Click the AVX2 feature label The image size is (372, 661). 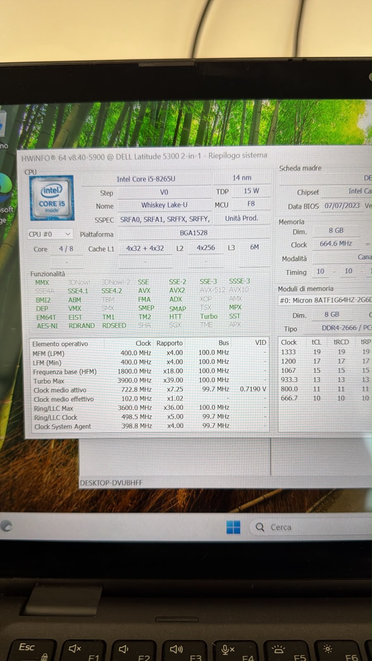(x=177, y=290)
